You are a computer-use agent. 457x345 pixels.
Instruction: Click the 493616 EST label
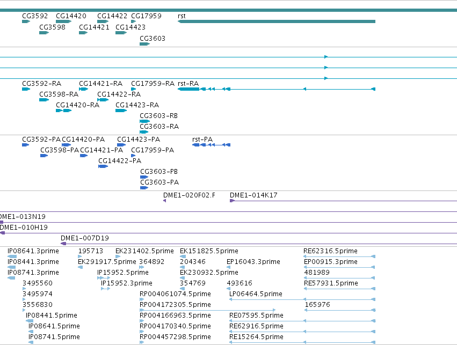coord(240,284)
